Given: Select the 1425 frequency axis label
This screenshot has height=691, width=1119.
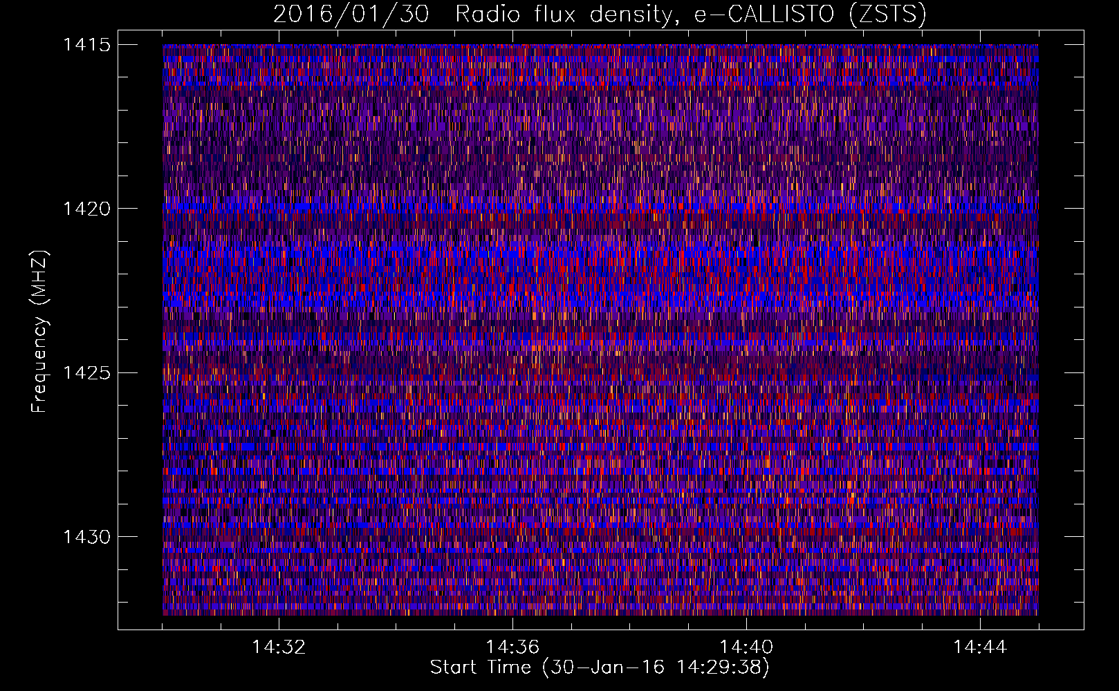Looking at the screenshot, I should coord(86,373).
